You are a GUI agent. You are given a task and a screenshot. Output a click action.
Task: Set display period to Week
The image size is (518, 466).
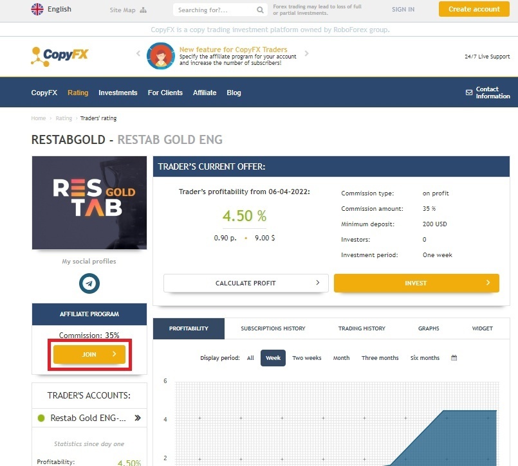(273, 358)
